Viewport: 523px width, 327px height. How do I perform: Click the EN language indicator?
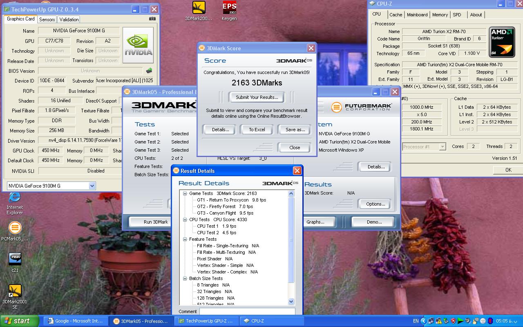(416, 321)
